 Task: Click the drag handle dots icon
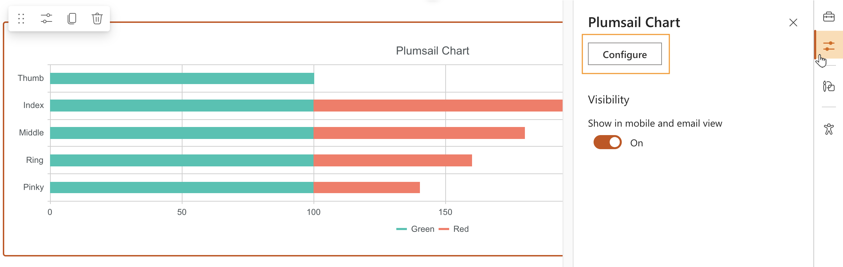pyautogui.click(x=21, y=19)
